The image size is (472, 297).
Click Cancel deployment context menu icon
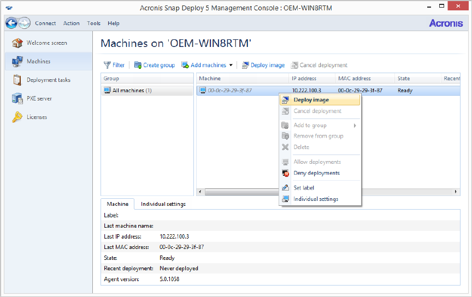[285, 111]
